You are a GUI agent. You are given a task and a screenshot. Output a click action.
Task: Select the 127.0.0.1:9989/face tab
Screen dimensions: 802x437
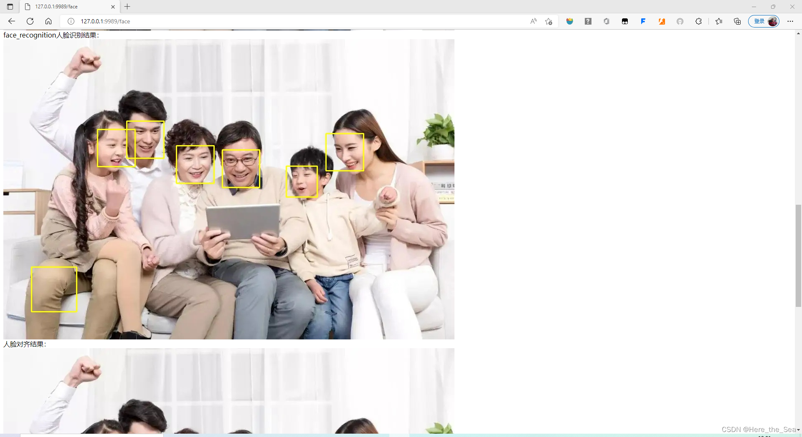(69, 7)
